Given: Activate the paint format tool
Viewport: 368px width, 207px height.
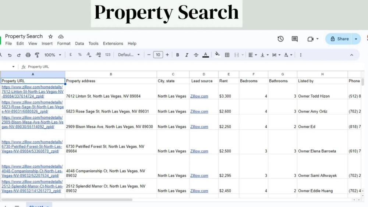Looking at the screenshot, I should click(37, 55).
